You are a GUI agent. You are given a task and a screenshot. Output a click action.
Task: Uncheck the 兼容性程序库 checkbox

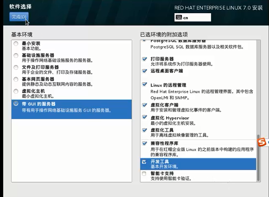[x=145, y=143]
